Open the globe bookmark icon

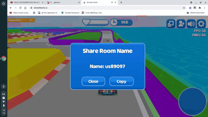pos(34,13)
